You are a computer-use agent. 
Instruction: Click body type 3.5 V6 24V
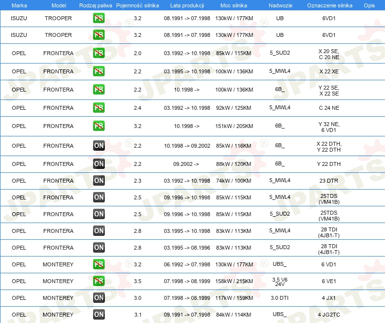280,282
